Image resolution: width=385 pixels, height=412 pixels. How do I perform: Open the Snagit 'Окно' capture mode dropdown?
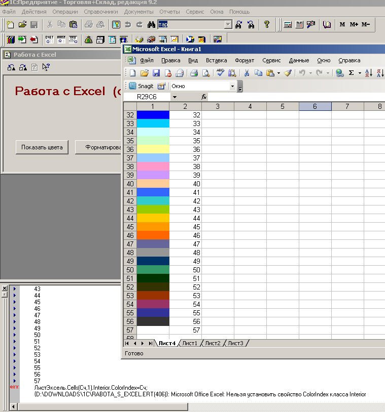click(233, 86)
